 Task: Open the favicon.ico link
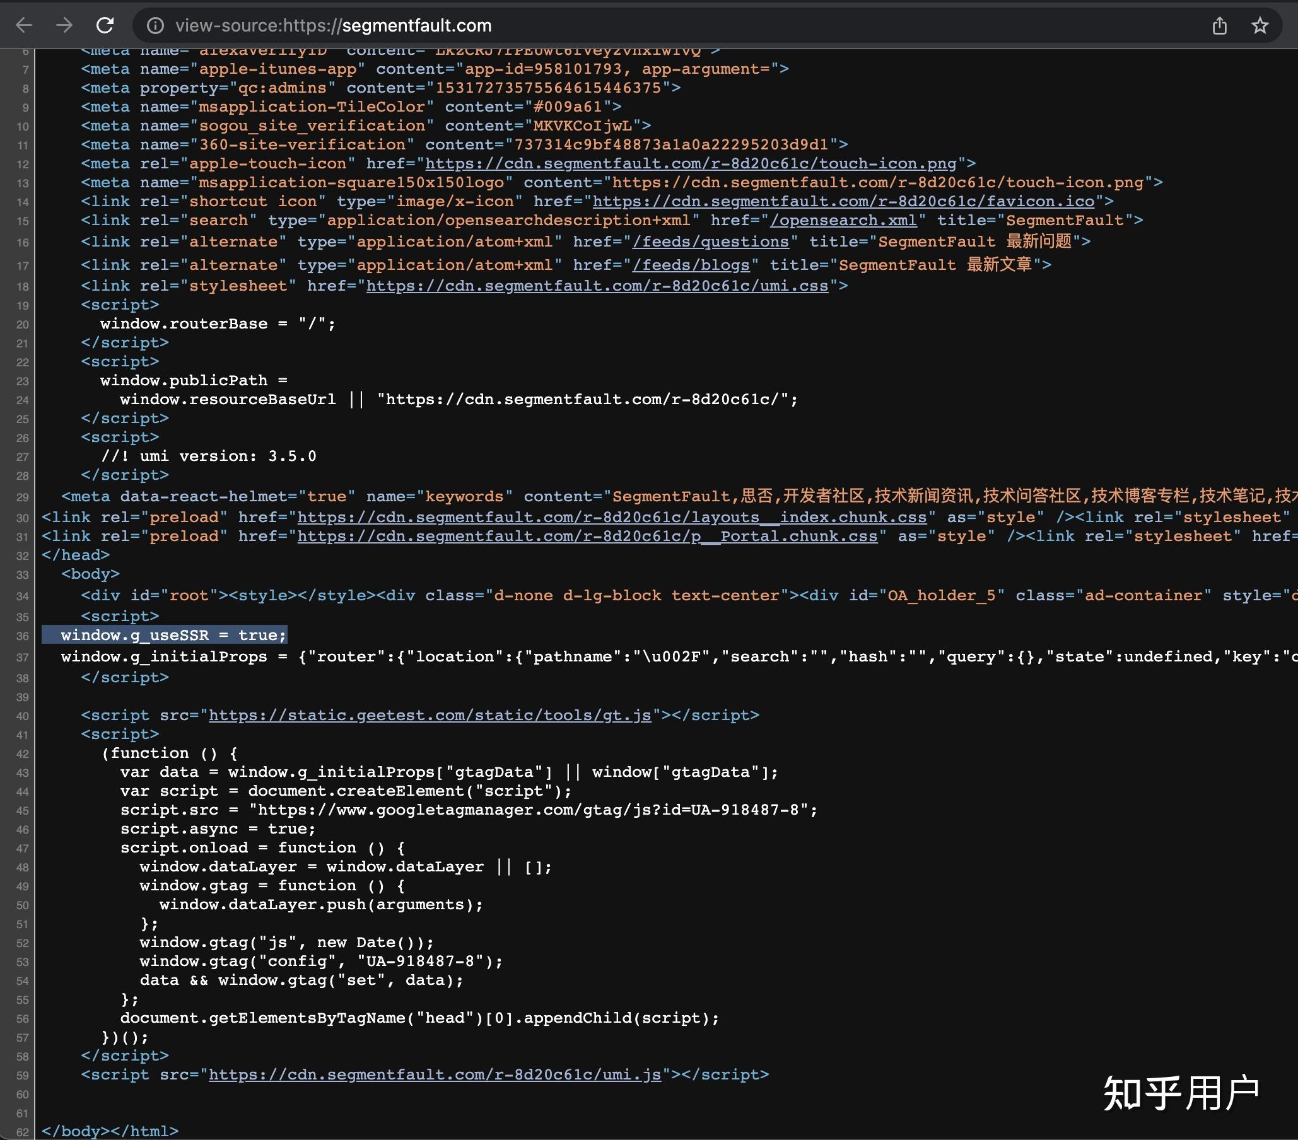(x=842, y=201)
